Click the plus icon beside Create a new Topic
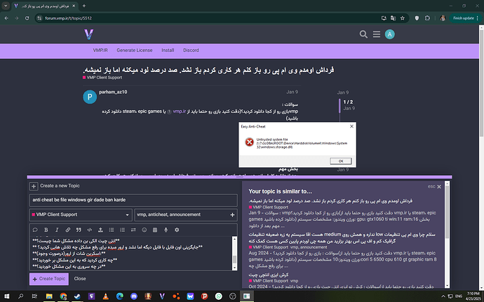This screenshot has width=484, height=302. pos(34,186)
